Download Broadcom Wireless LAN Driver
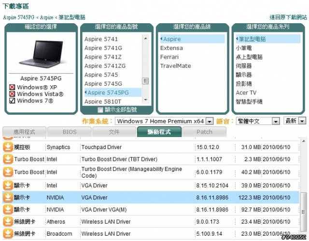This screenshot has height=241, width=309. (8, 234)
